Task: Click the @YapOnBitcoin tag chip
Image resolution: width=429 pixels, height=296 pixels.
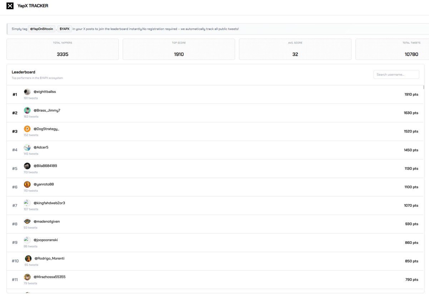Action: point(42,29)
